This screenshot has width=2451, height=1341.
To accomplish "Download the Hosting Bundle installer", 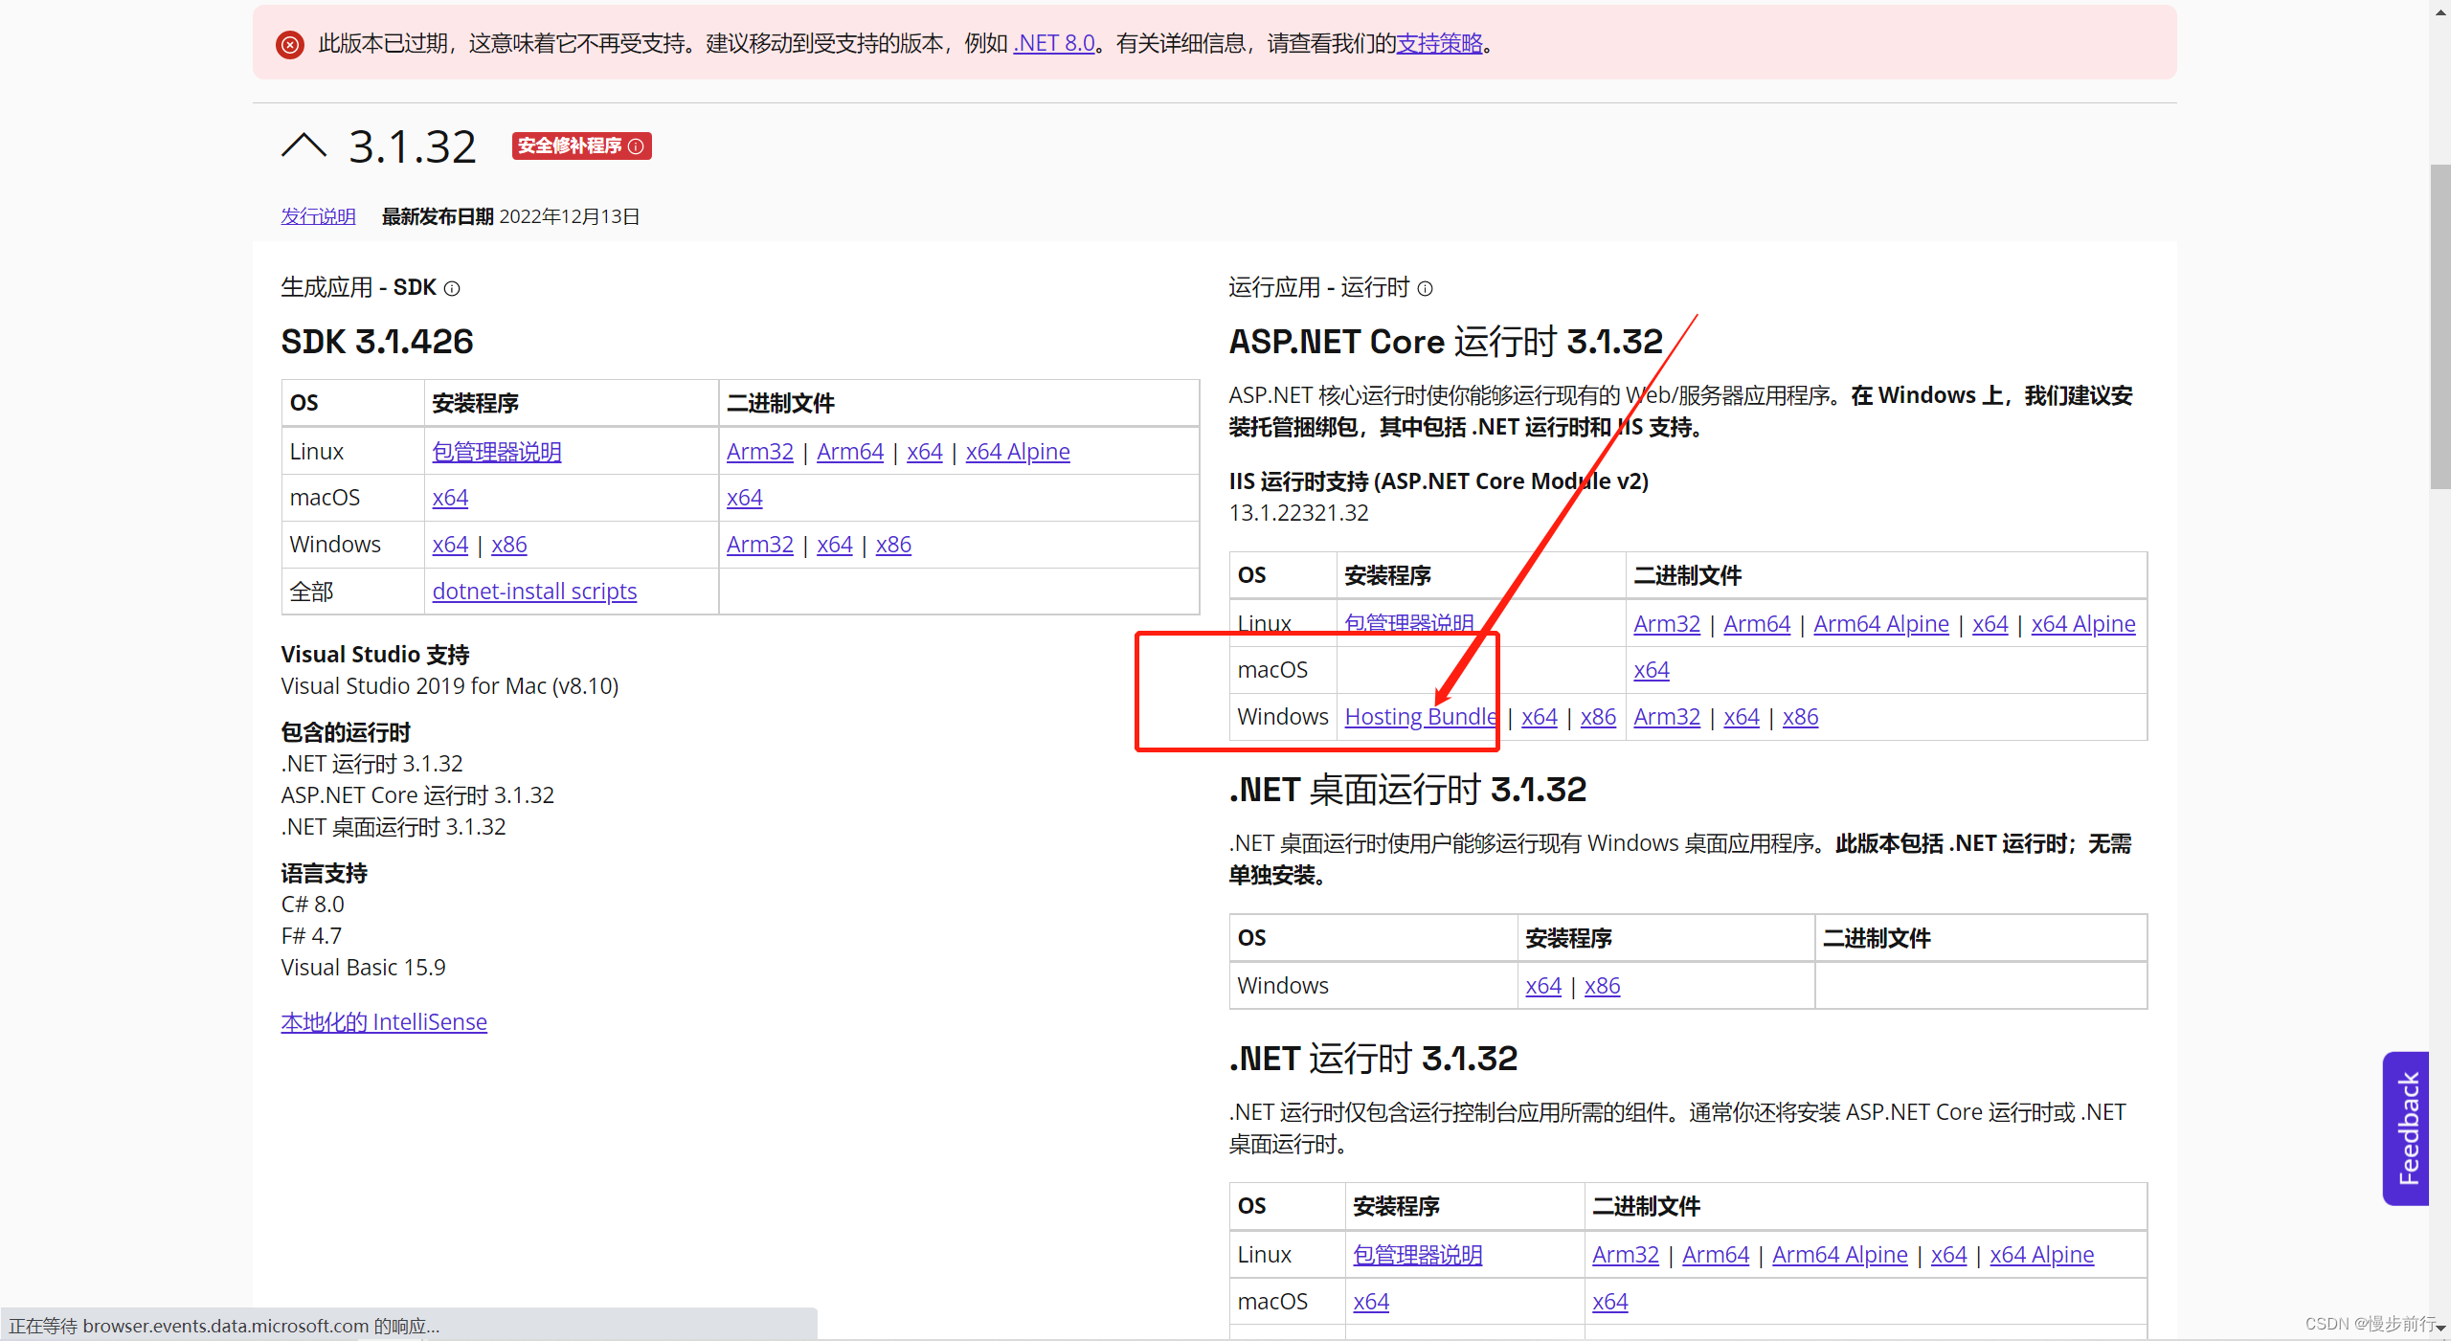I will (1420, 716).
